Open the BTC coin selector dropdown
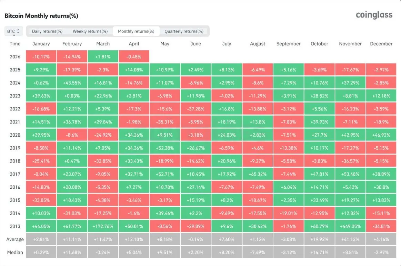This screenshot has width=401, height=266. coord(14,31)
